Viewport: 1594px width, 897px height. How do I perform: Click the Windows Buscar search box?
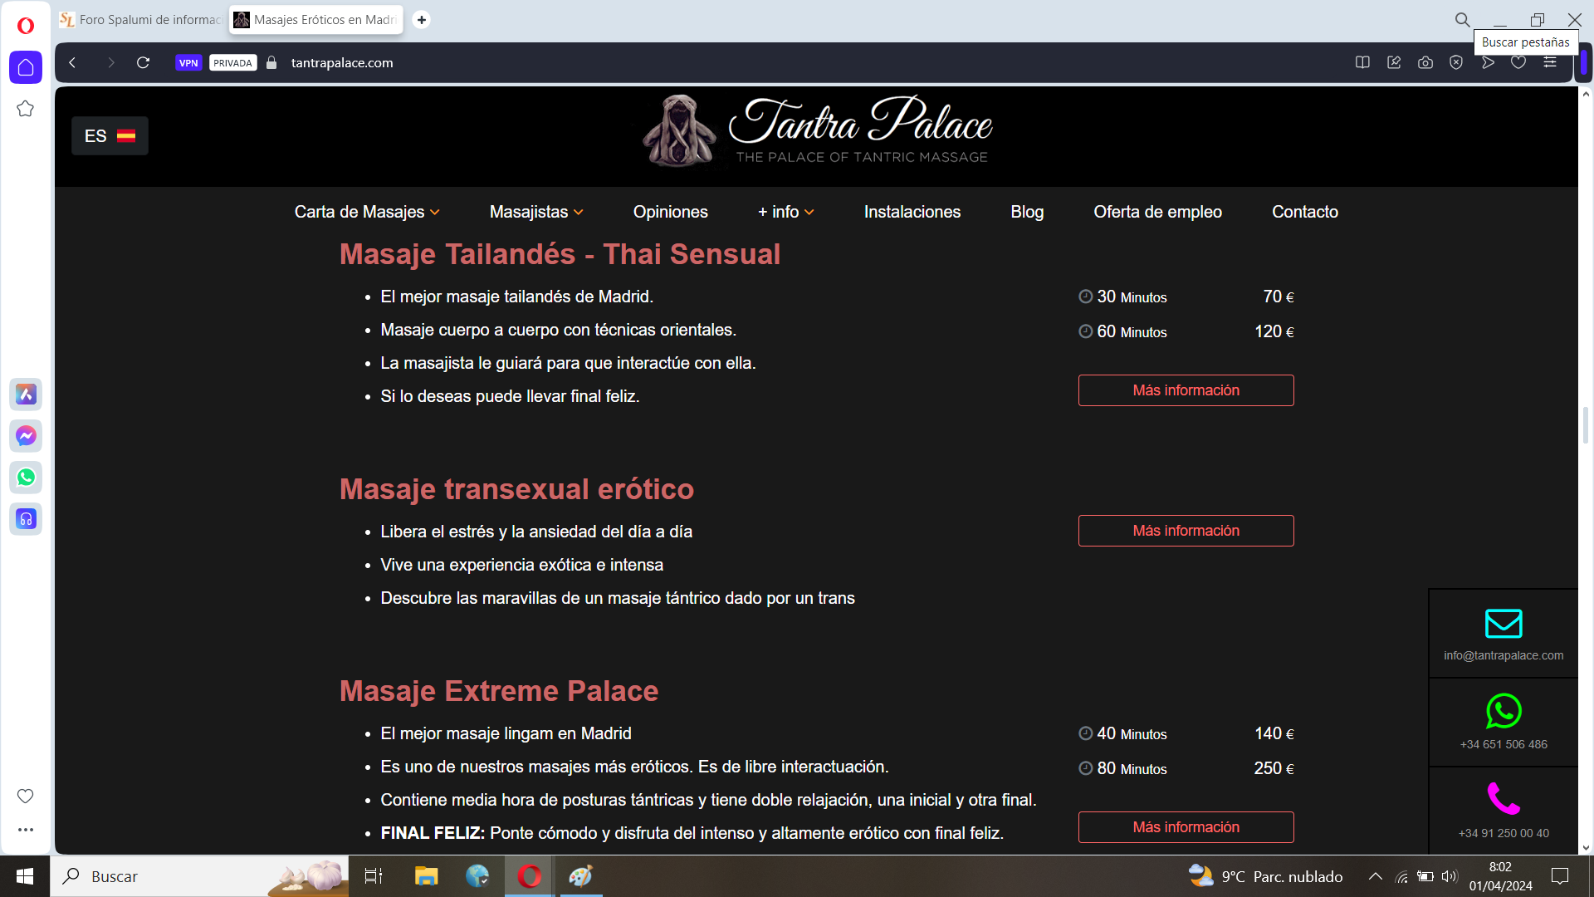199,876
